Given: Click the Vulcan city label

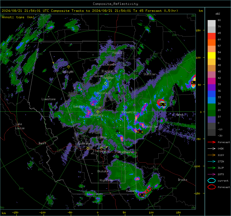Looking at the screenshot, I should click(131, 191).
